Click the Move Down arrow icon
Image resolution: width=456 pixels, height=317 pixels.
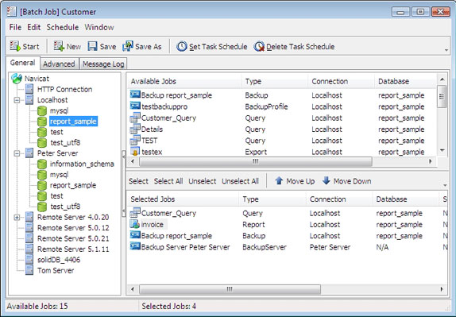coord(327,180)
